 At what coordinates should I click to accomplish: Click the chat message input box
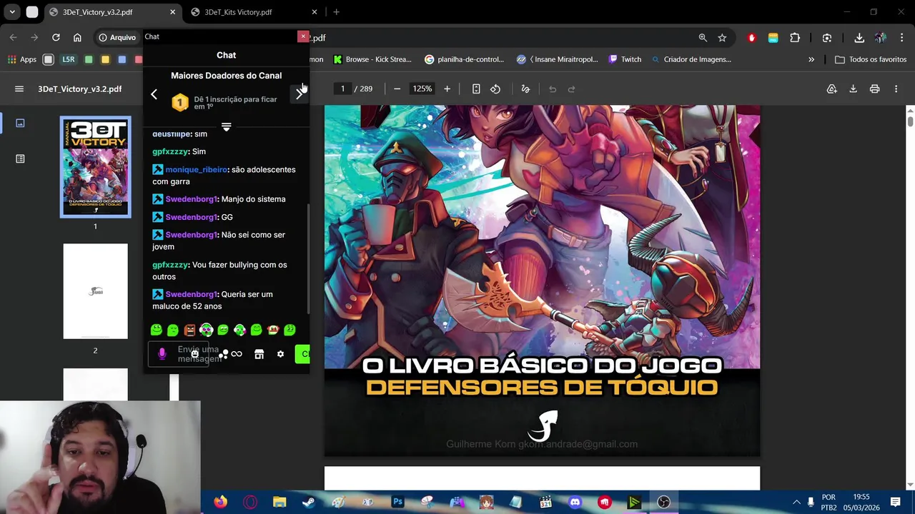click(x=178, y=354)
